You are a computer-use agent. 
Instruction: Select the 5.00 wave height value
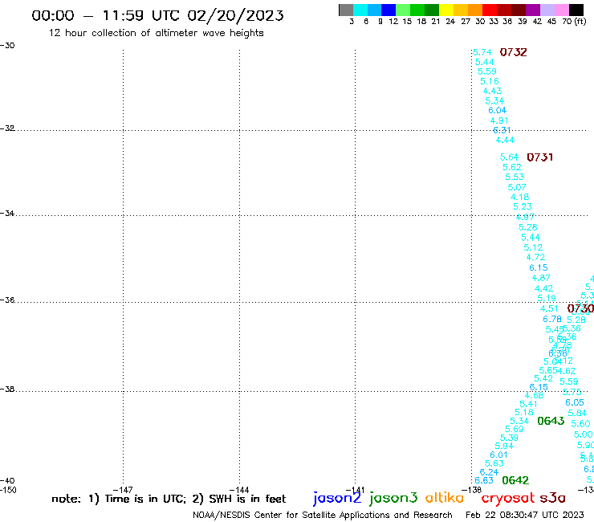[x=583, y=434]
